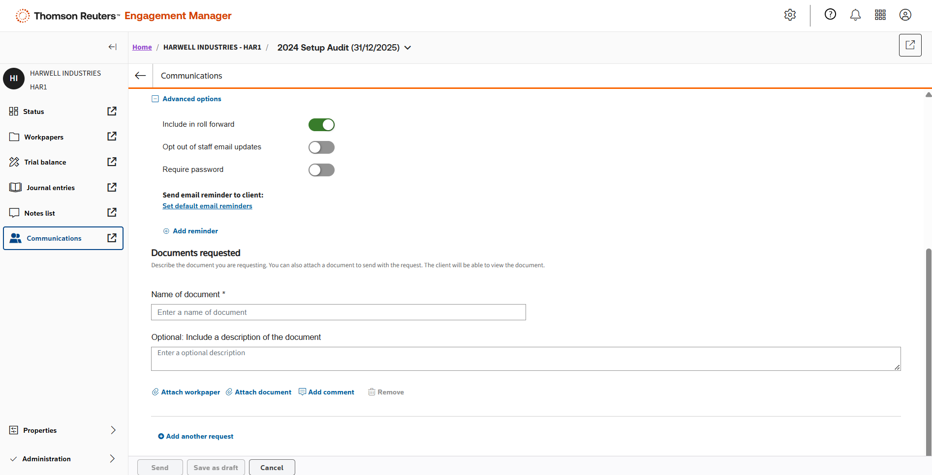
Task: Click the pop-out icon at top right
Action: point(910,45)
